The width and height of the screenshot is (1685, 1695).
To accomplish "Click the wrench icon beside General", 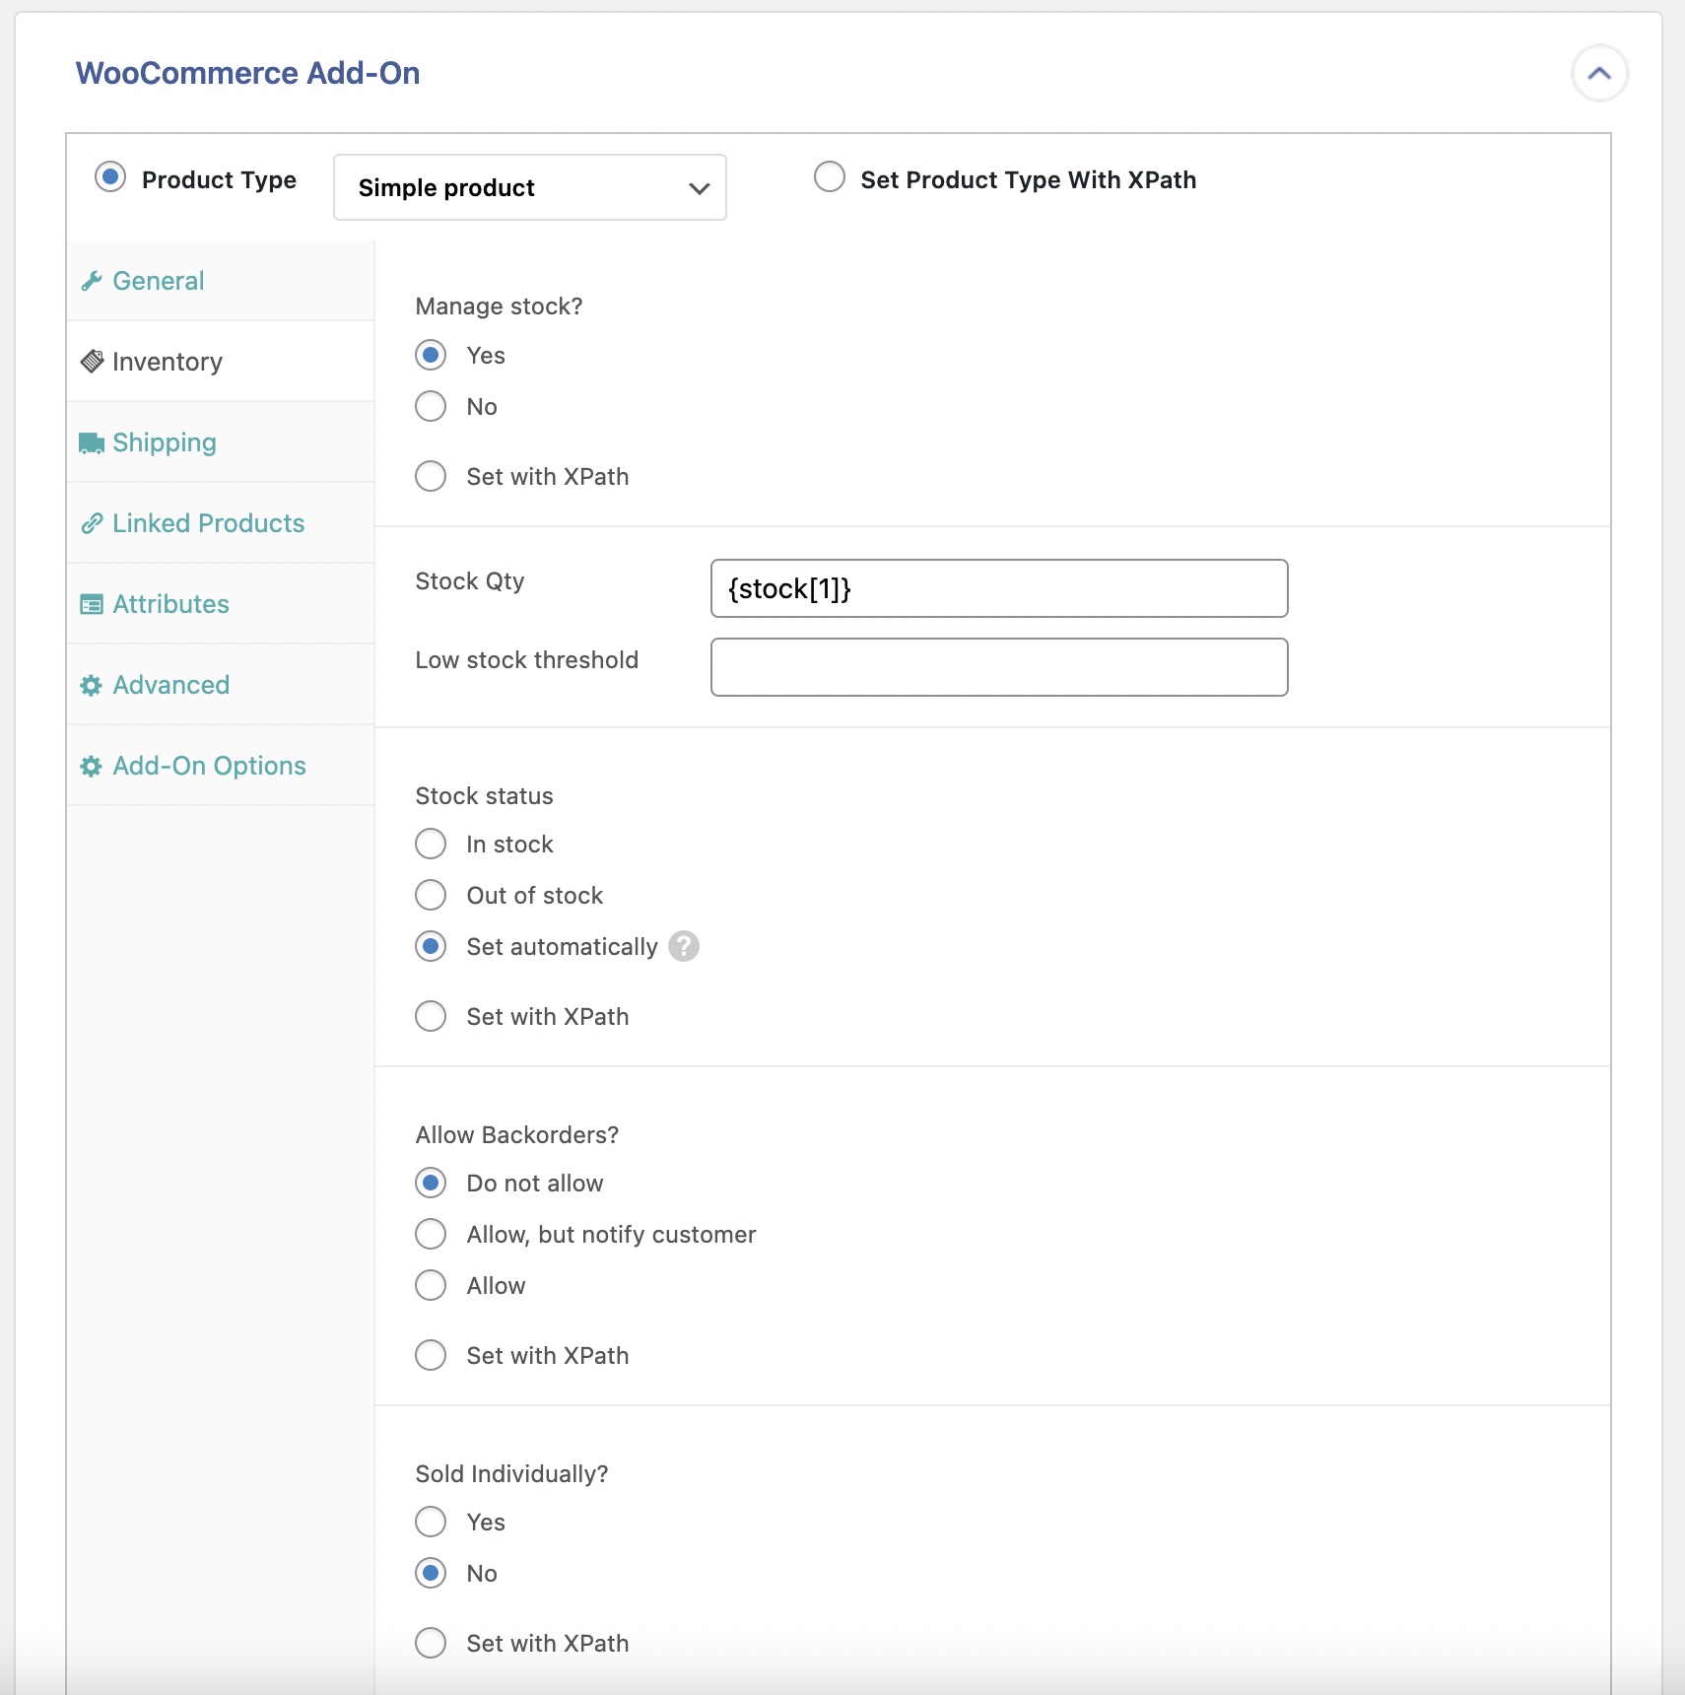I will [92, 282].
